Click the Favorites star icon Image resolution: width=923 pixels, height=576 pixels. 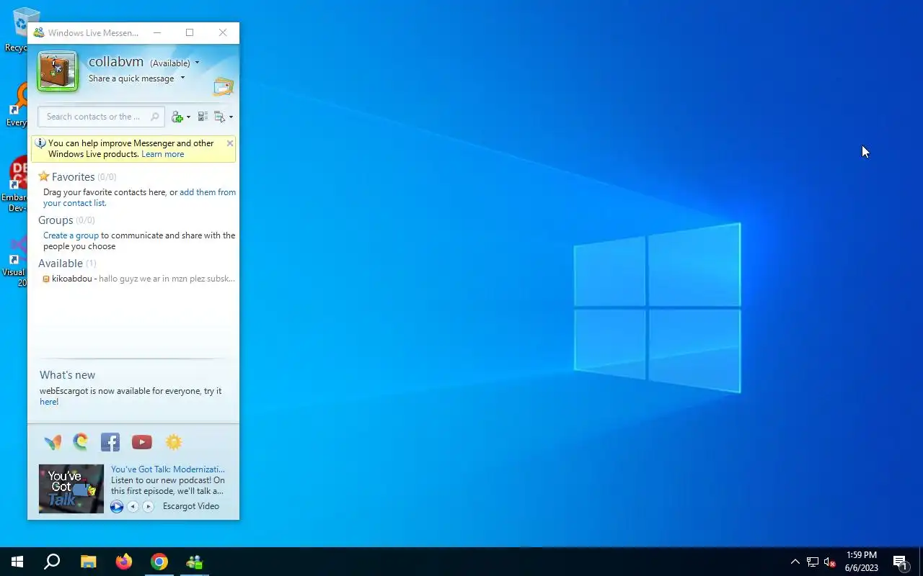[43, 176]
